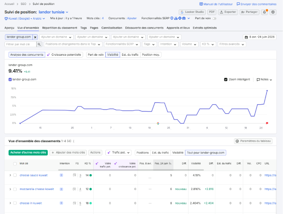Open Volume filter dropdown
Viewport: 287px width, 214px height.
pos(189,44)
